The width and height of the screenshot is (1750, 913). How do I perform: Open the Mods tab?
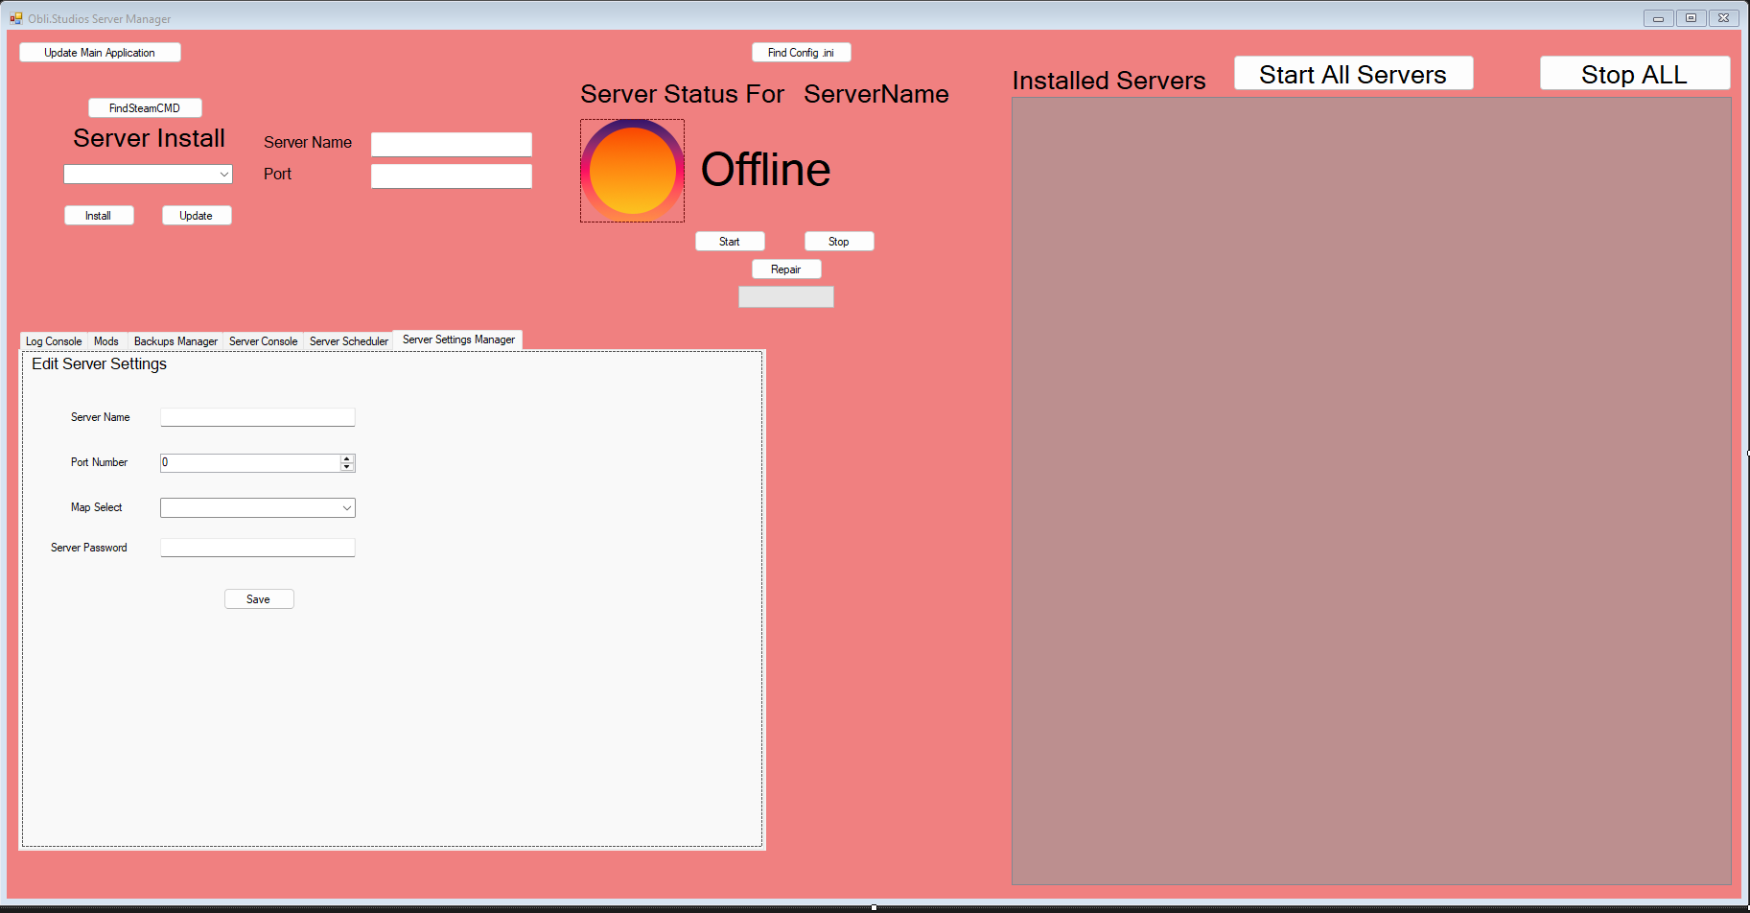coord(106,341)
